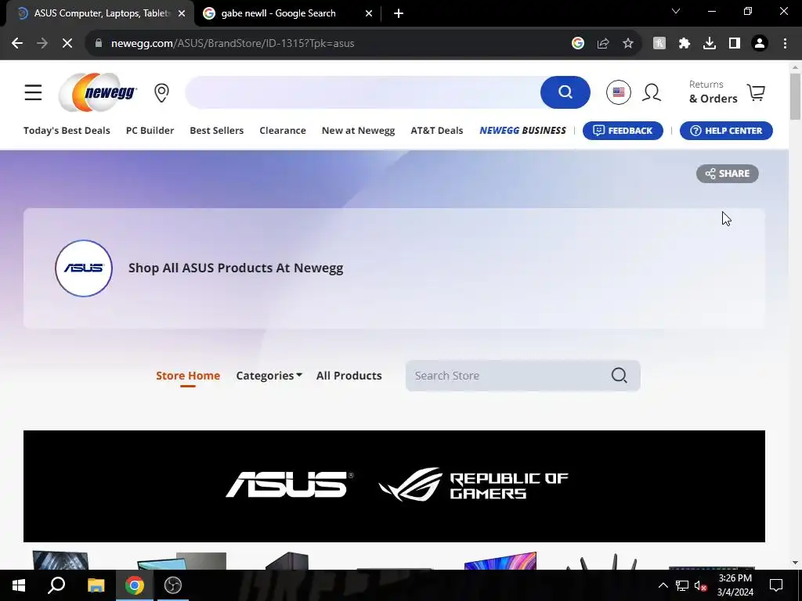Open the Store Home tab
Viewport: 802px width, 601px height.
(188, 376)
